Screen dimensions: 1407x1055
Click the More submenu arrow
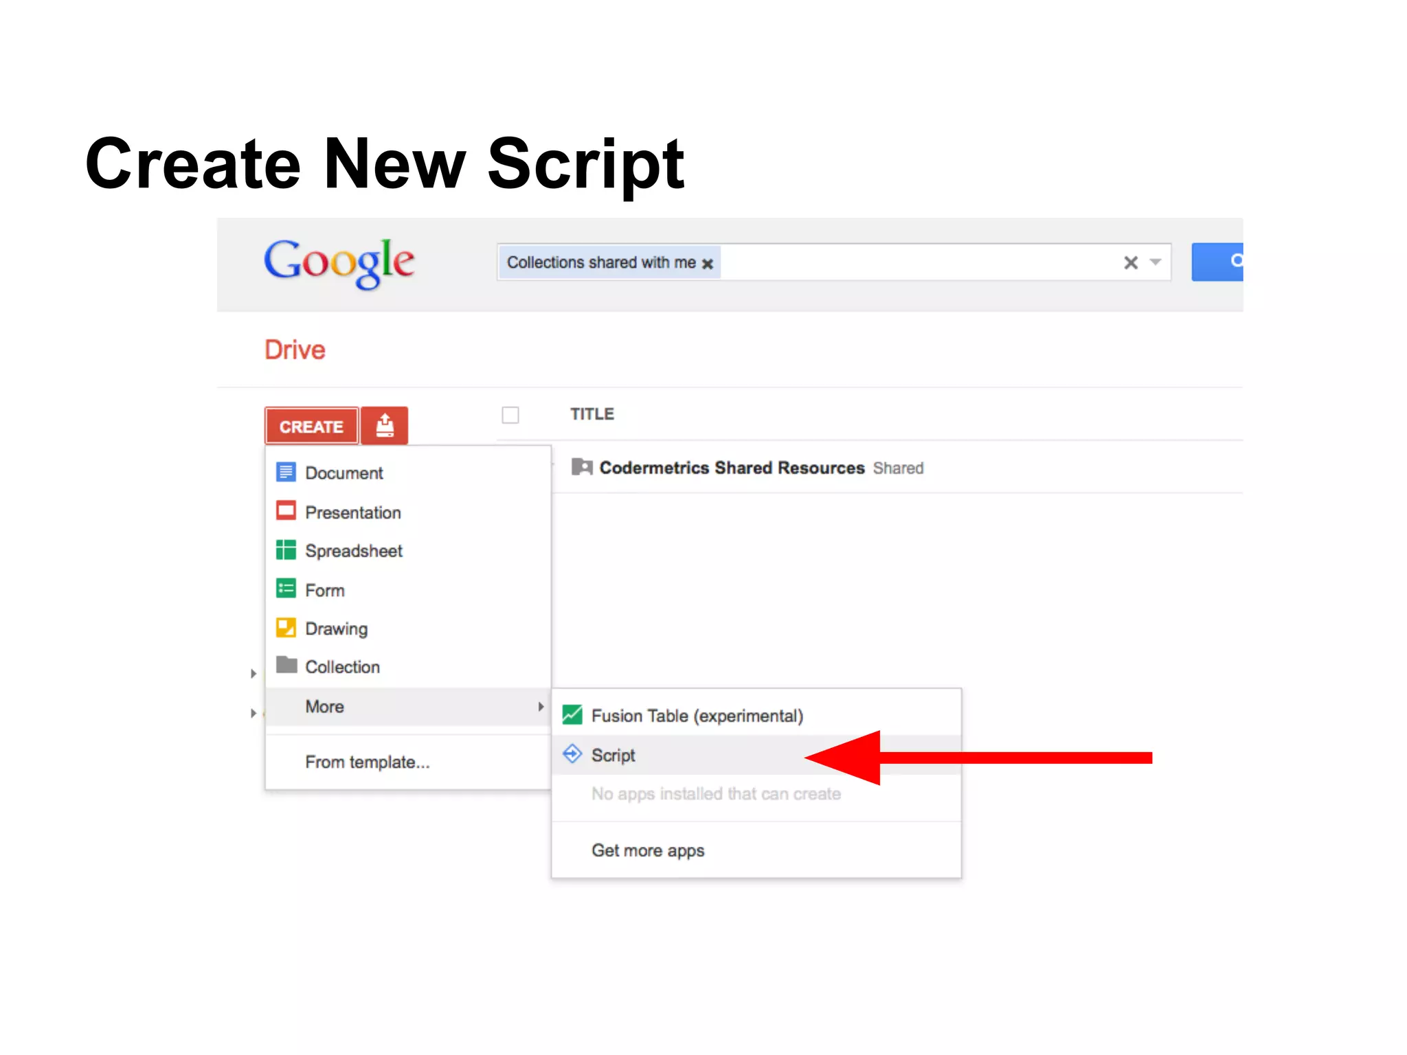[x=541, y=707]
